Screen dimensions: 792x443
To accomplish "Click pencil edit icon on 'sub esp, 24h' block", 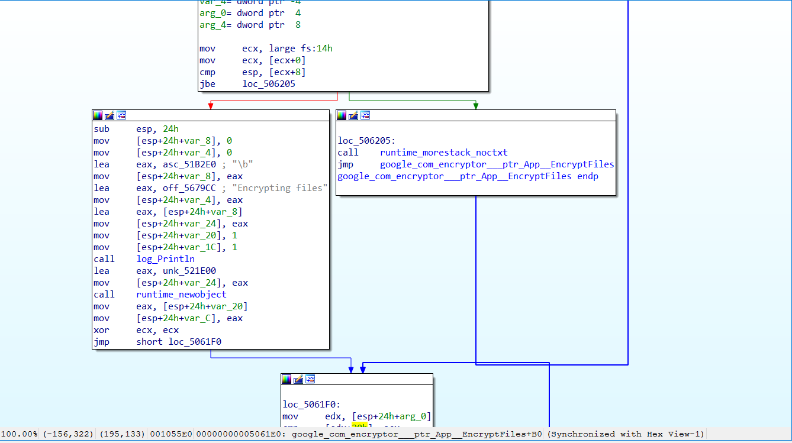I will [110, 115].
